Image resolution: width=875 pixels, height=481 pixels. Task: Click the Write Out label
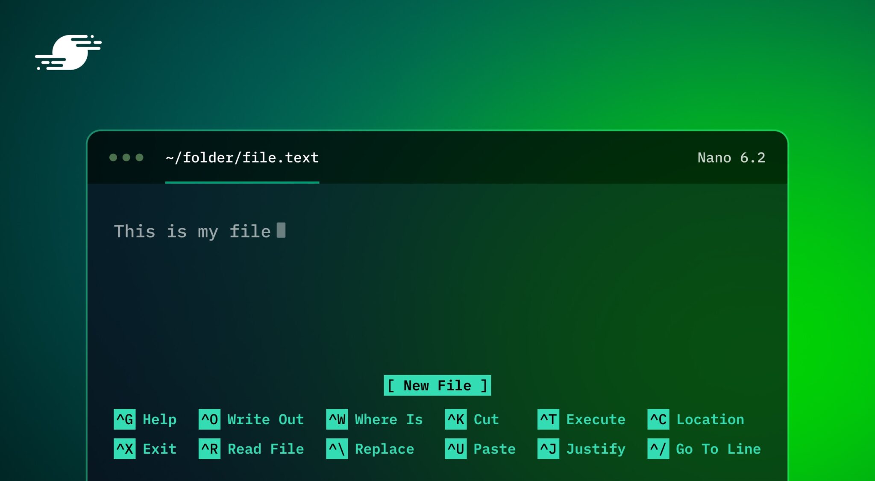click(x=266, y=419)
